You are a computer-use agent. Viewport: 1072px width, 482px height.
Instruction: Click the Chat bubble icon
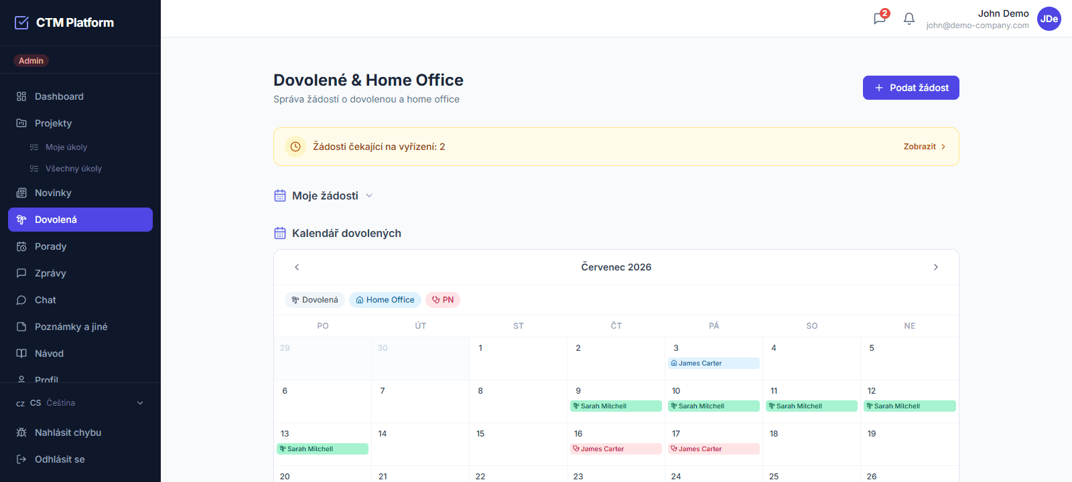click(21, 300)
